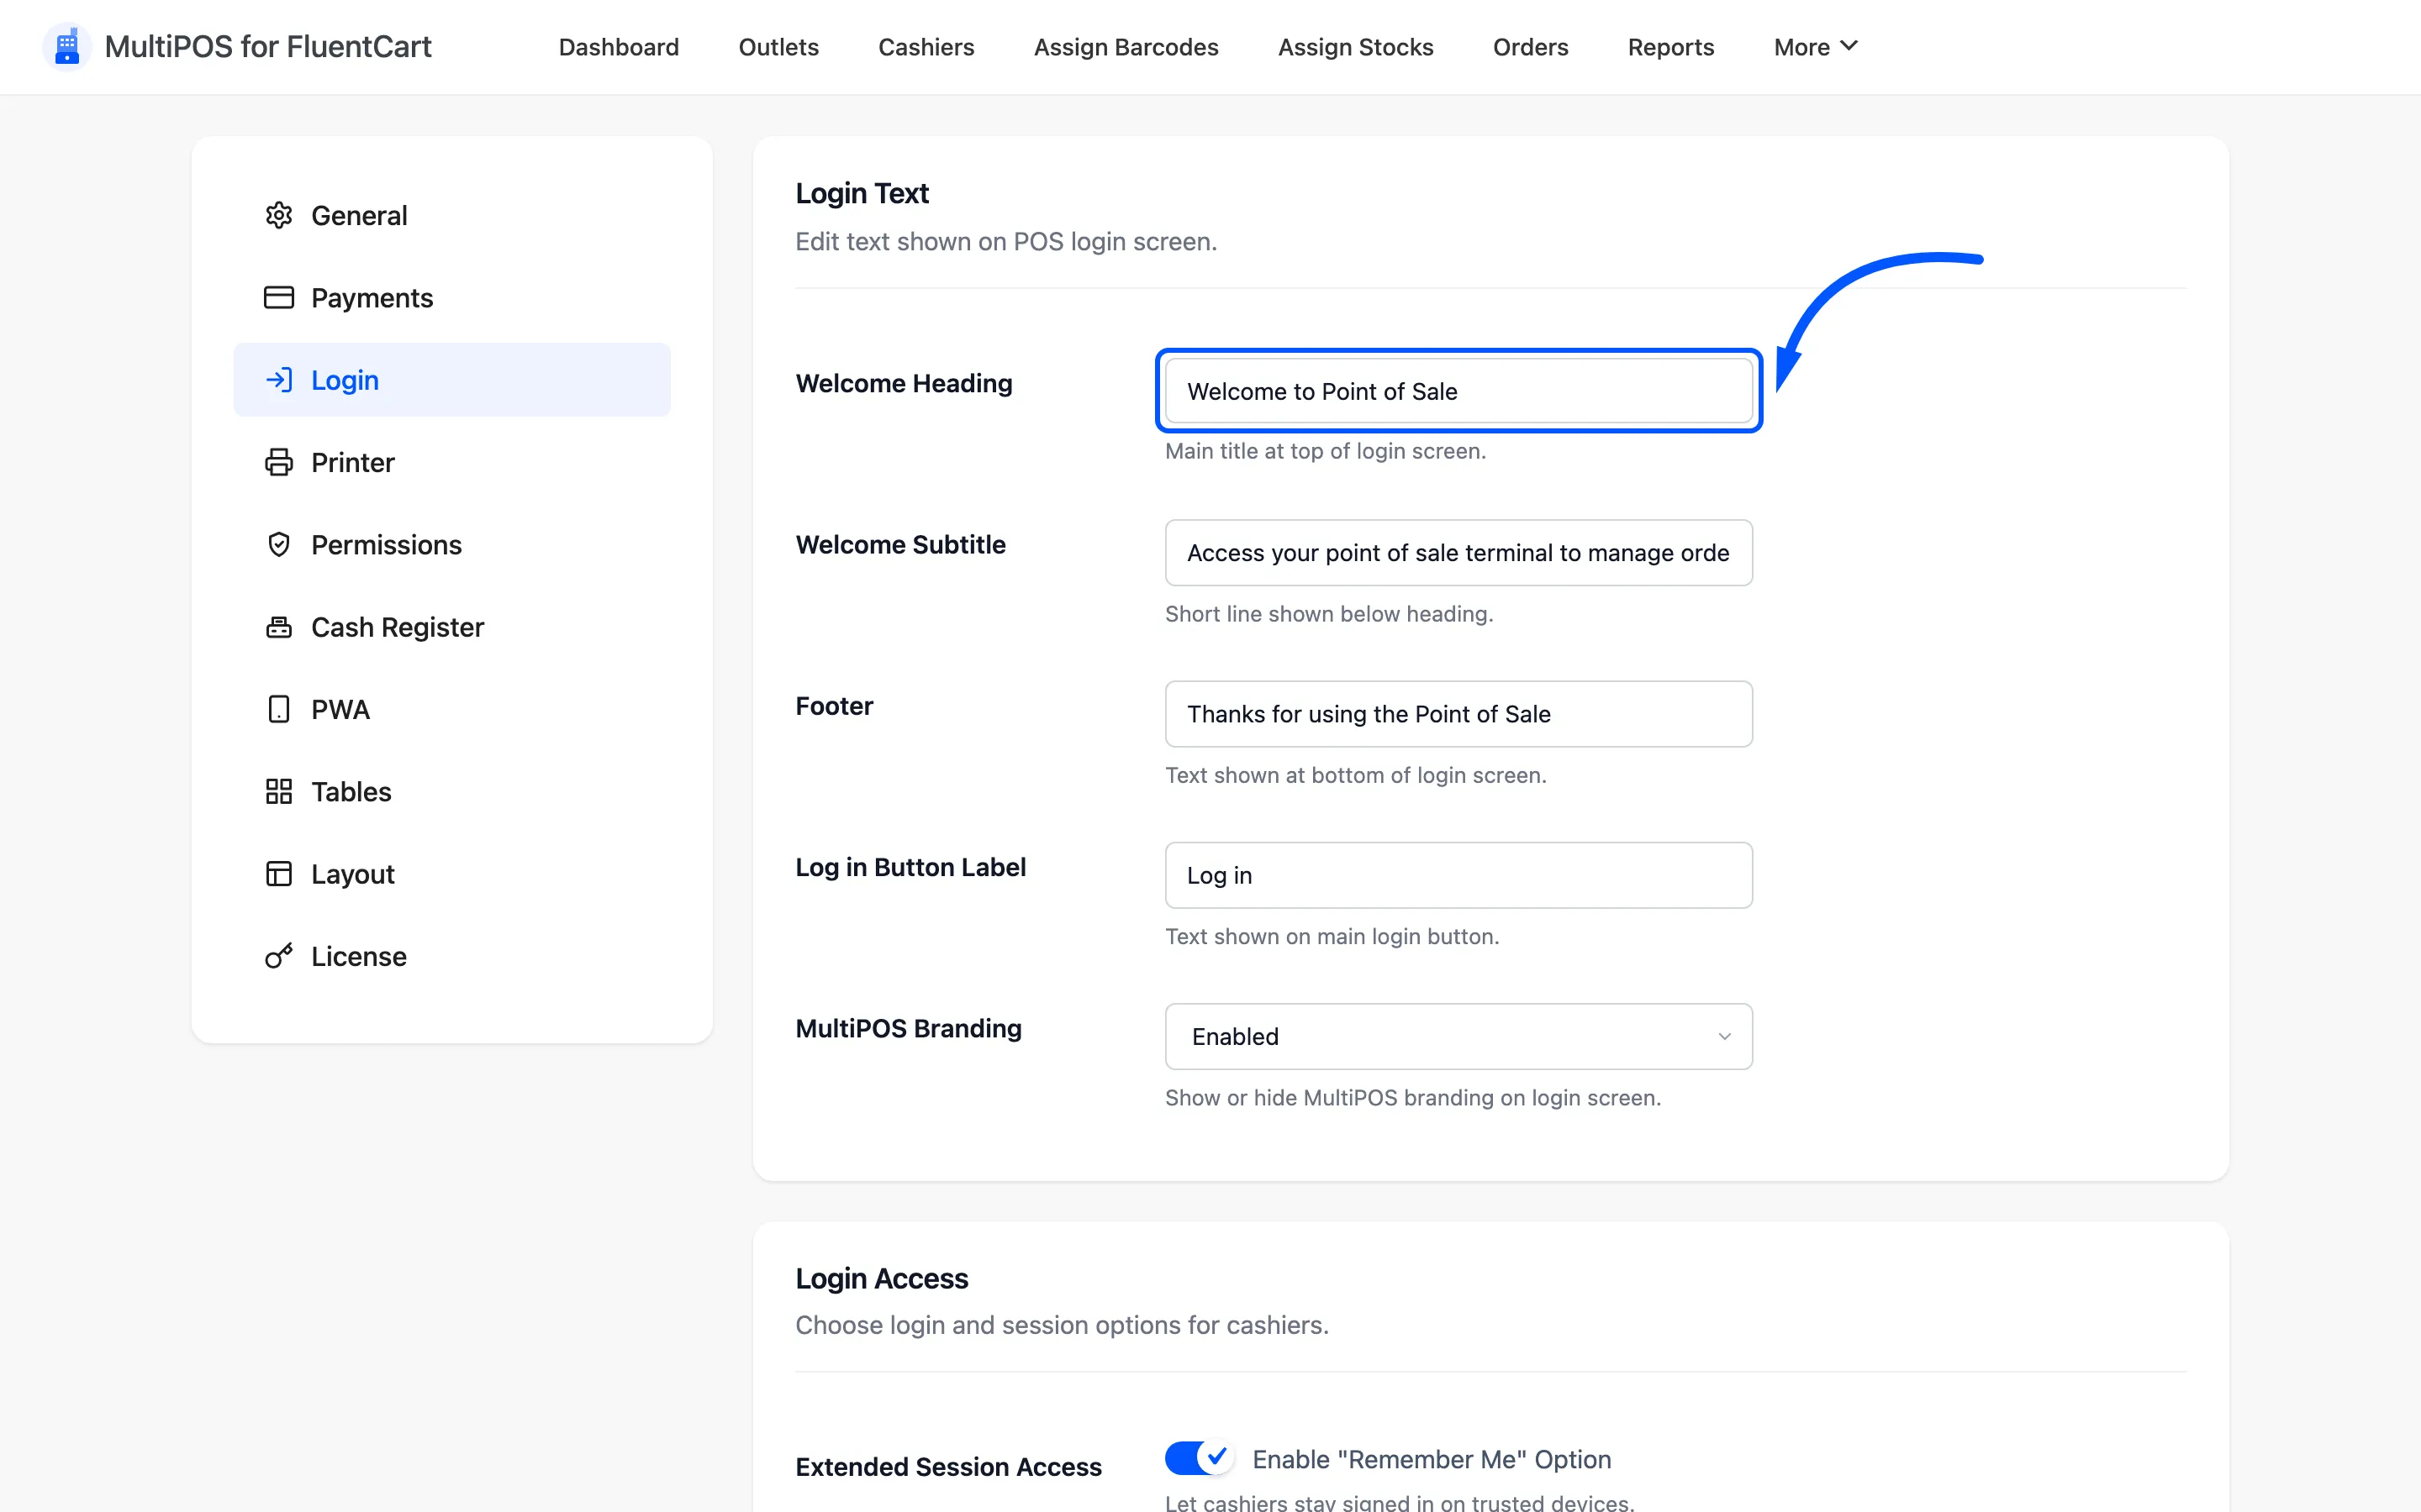Click "Short line shown below heading." hint
The image size is (2421, 1512).
(1328, 613)
